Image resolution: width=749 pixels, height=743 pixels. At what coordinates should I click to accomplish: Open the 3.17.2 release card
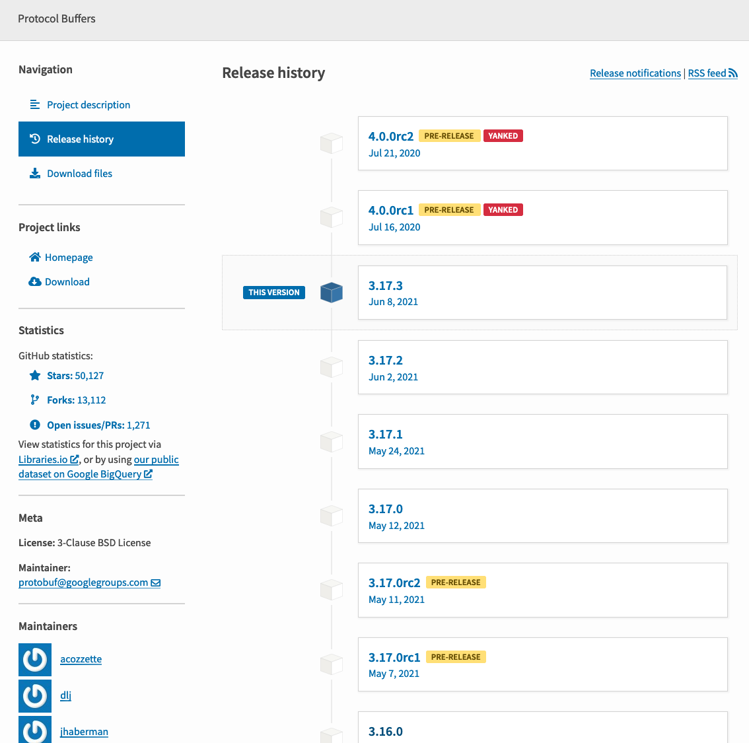coord(542,367)
